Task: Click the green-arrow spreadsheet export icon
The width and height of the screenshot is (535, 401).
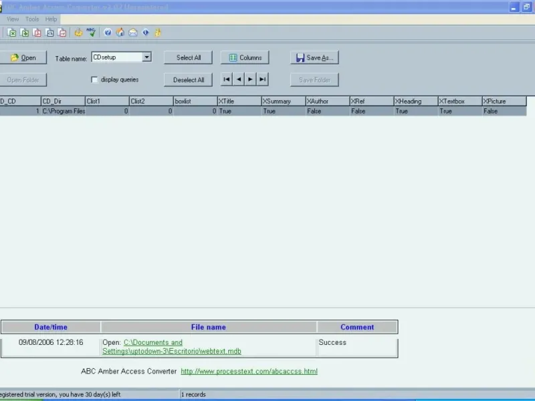Action: pyautogui.click(x=24, y=33)
